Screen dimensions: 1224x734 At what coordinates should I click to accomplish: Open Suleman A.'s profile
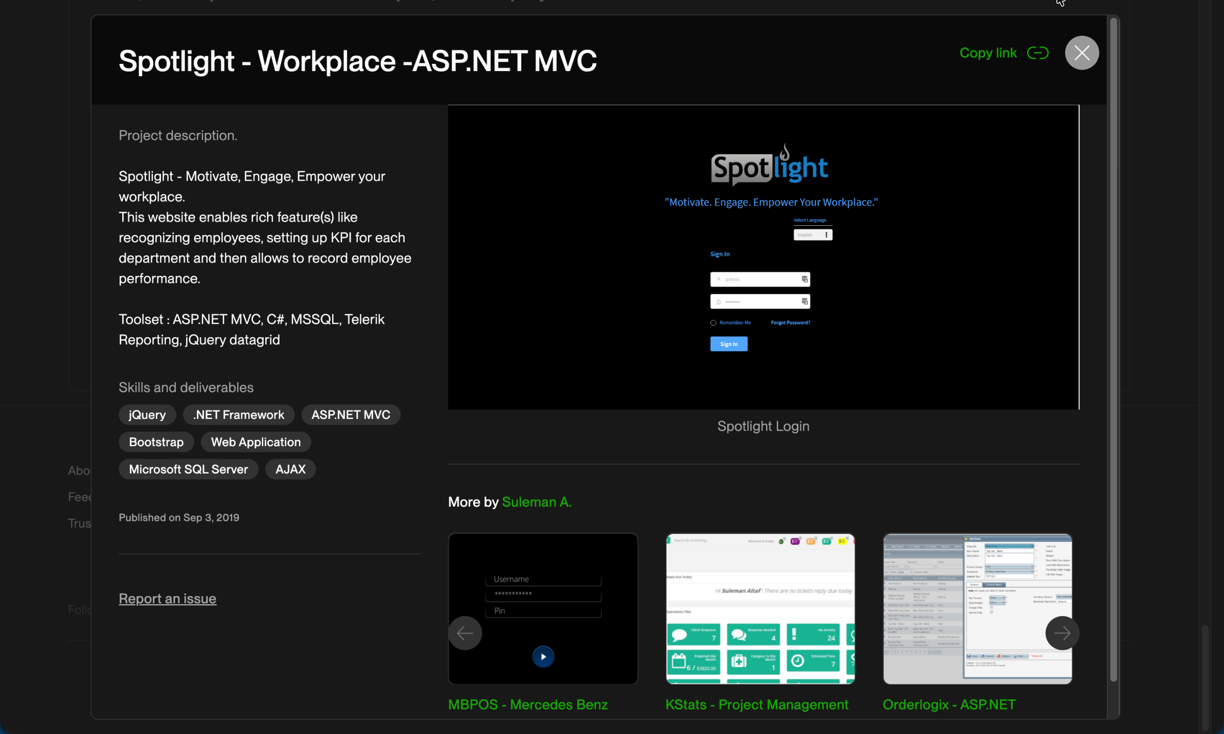[x=536, y=502]
